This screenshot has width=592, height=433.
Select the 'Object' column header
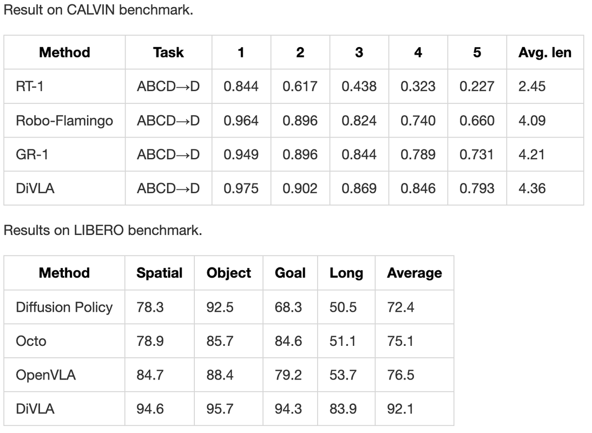click(228, 273)
